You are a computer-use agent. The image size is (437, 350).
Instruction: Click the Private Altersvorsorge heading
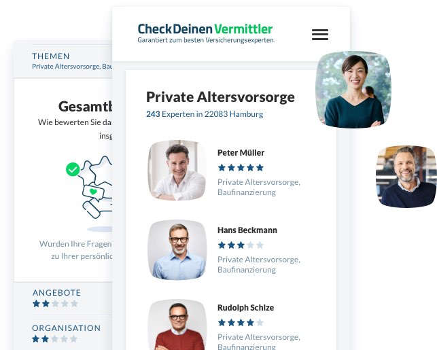pyautogui.click(x=220, y=97)
